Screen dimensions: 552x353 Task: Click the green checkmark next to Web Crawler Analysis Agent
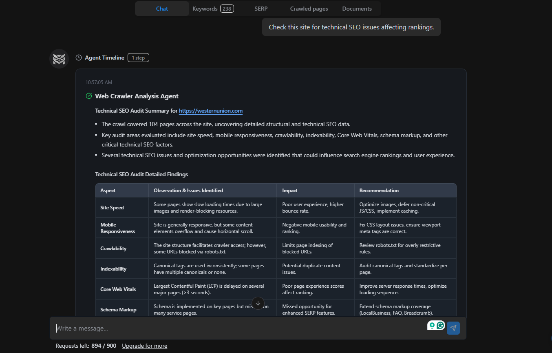tap(88, 96)
